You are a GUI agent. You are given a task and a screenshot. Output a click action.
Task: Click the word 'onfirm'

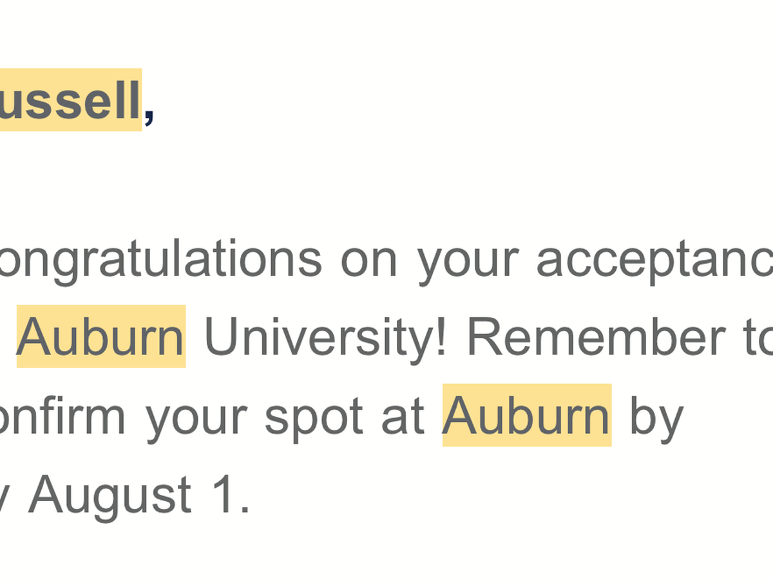(62, 415)
